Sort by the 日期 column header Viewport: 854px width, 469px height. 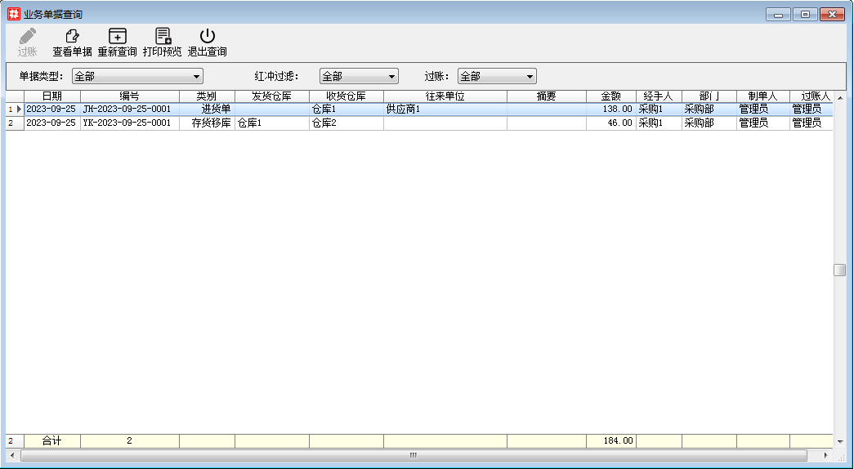click(x=52, y=96)
